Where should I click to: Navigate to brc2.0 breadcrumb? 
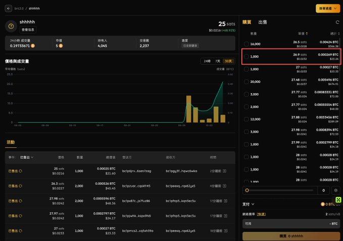click(x=19, y=9)
